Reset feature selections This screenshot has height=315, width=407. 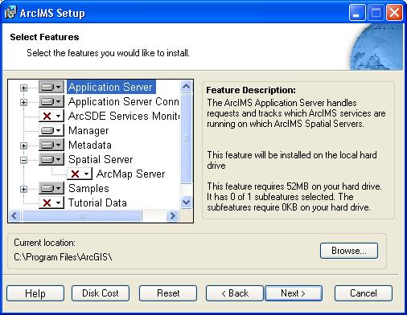[168, 293]
